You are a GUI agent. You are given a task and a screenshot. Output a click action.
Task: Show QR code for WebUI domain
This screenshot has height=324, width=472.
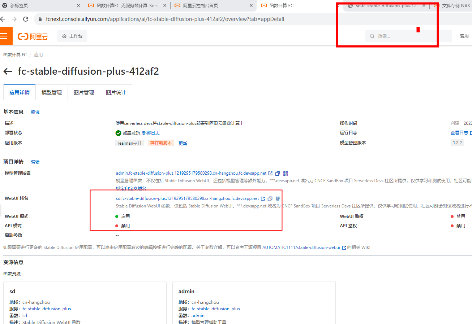(x=278, y=199)
